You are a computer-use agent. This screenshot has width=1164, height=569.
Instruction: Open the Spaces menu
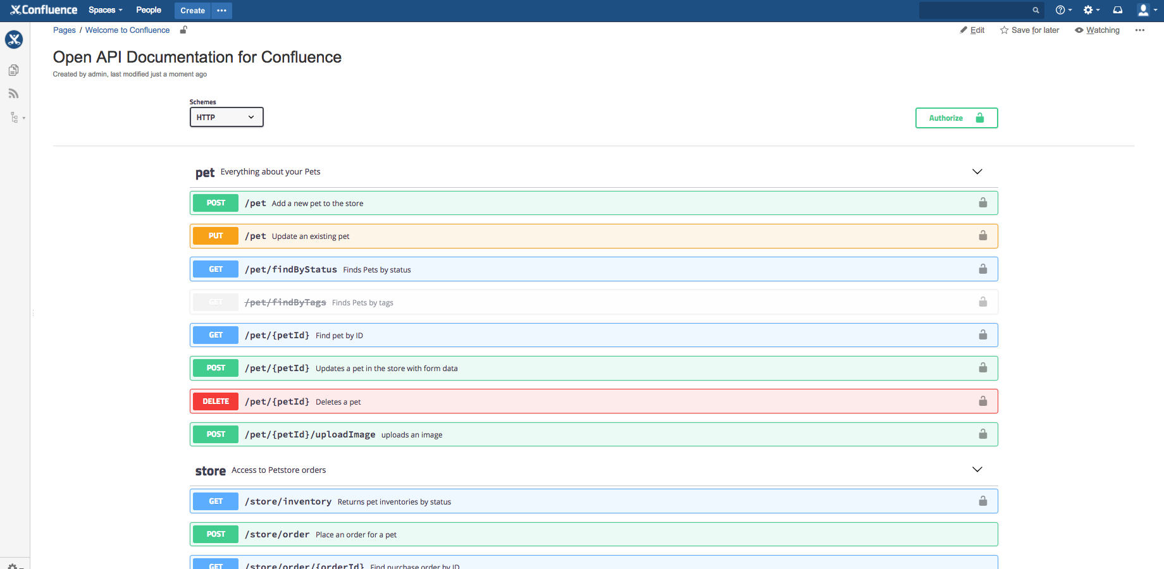(x=105, y=10)
